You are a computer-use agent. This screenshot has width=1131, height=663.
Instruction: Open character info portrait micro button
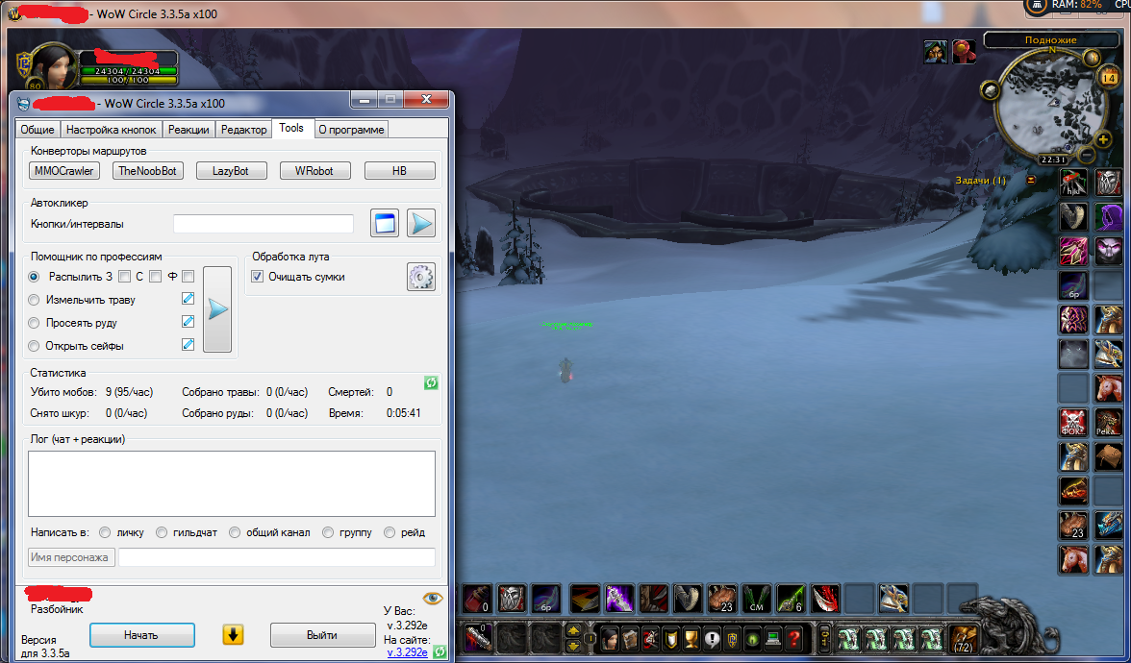click(x=610, y=638)
